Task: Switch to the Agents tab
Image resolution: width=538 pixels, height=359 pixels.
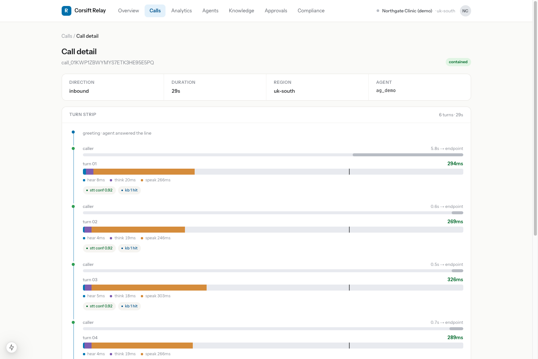Action: point(210,11)
